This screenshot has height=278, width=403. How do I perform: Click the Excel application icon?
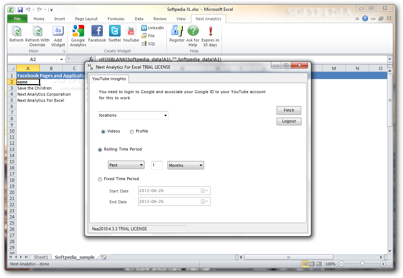pyautogui.click(x=10, y=10)
